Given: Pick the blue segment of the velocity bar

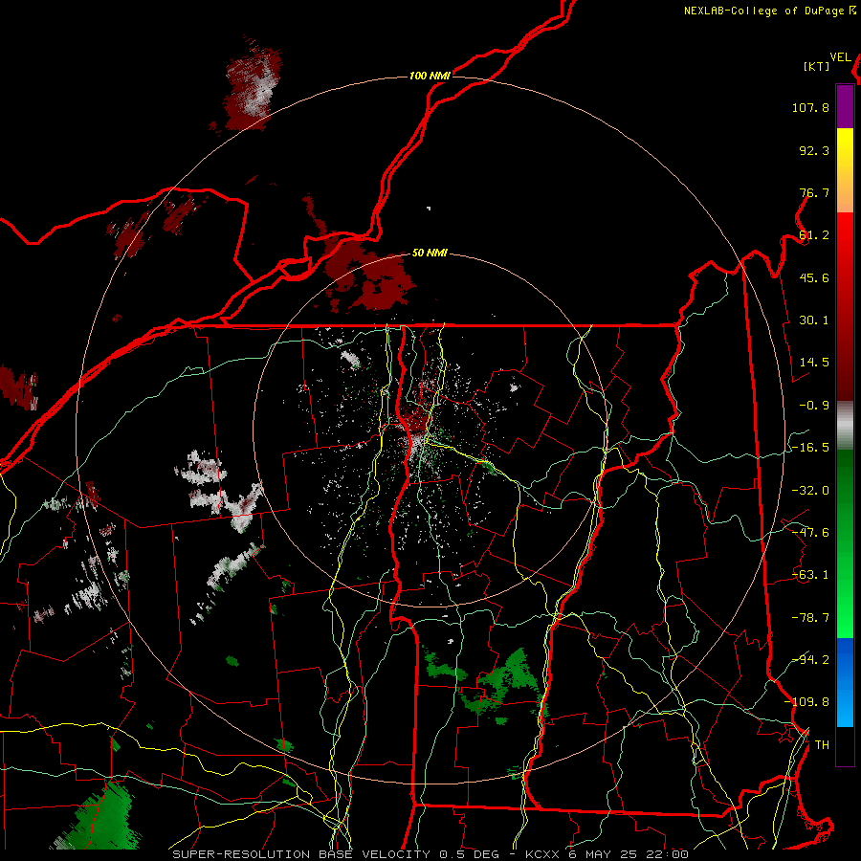Looking at the screenshot, I should point(845,682).
